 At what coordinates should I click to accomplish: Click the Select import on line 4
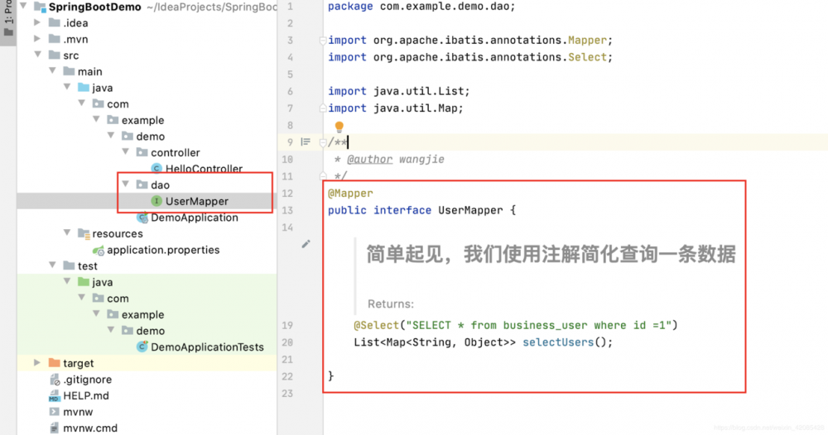(587, 57)
